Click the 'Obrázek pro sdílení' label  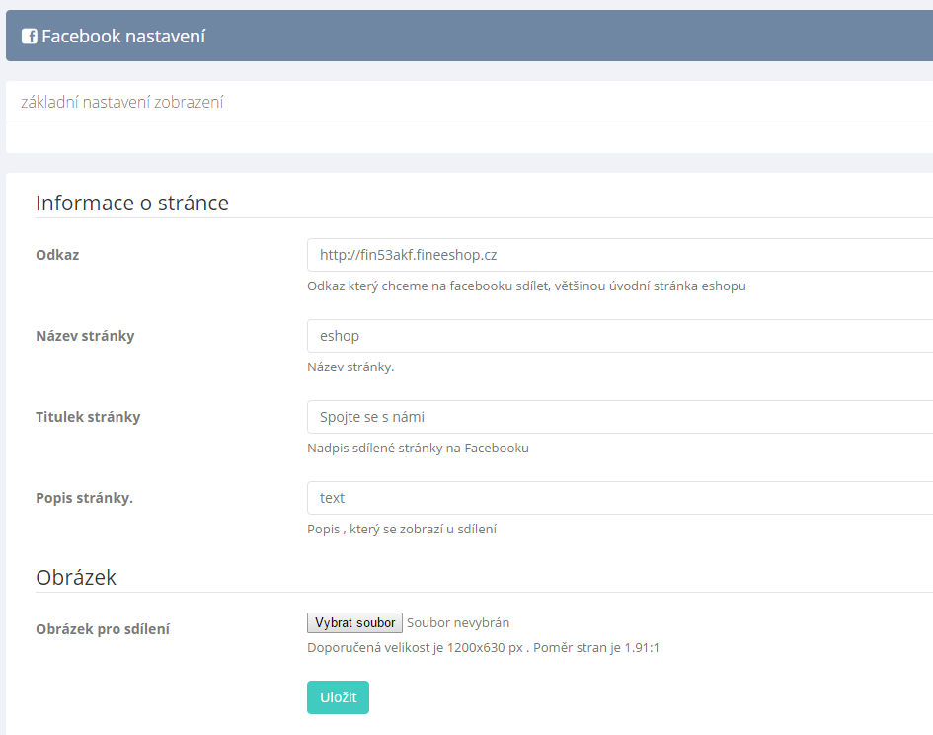point(103,629)
